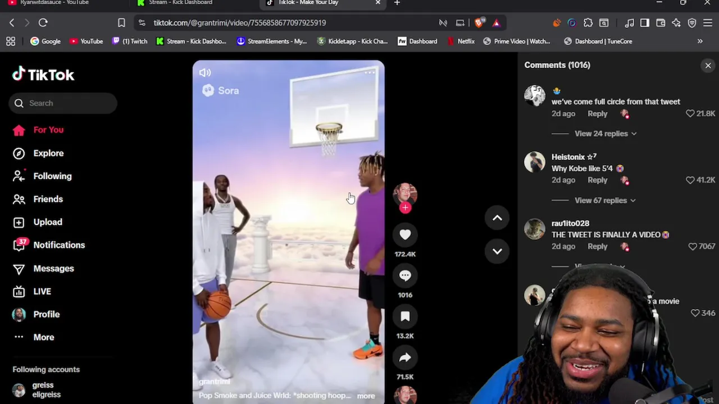Open StreamElements bookmark

272,42
